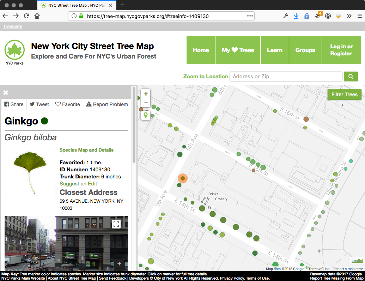This screenshot has width=365, height=281.
Task: Open Species Map and Details link
Action: [86, 150]
